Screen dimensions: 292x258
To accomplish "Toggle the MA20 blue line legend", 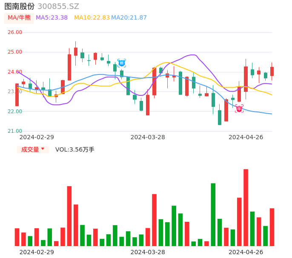I will coord(129,18).
